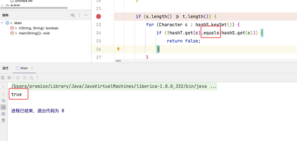Hide the structure panel with the dash
Screen dimensions: 297x141
pyautogui.click(x=86, y=15)
